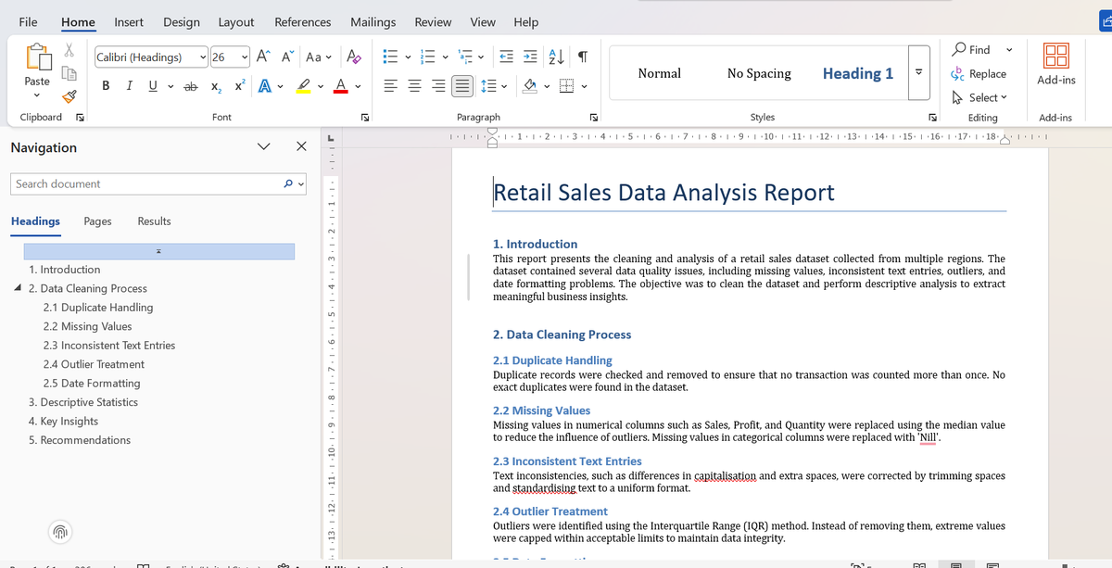The width and height of the screenshot is (1112, 568).
Task: Apply the Heading 1 style
Action: coord(858,73)
